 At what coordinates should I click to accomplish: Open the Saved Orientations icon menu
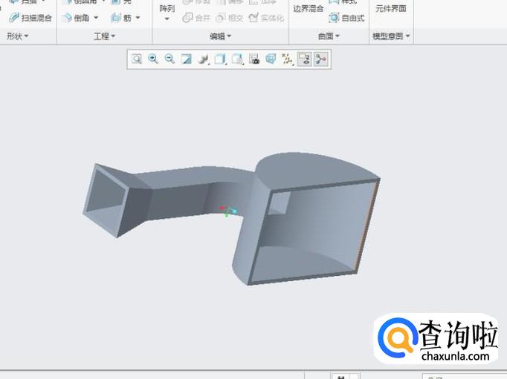(x=237, y=59)
